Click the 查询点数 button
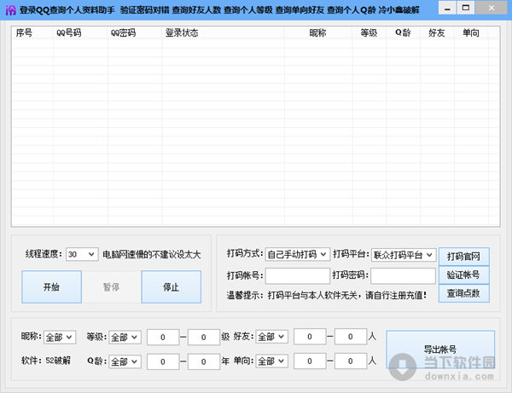Screen dimensions: 512x393 tap(463, 293)
